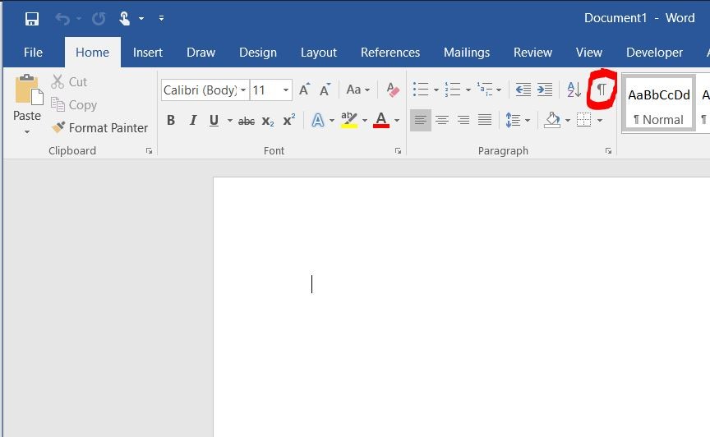
Task: Click the Sort A-Z icon
Action: pos(574,90)
